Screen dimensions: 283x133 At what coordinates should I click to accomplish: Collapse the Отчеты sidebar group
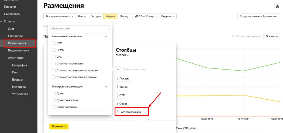(x=1, y=22)
